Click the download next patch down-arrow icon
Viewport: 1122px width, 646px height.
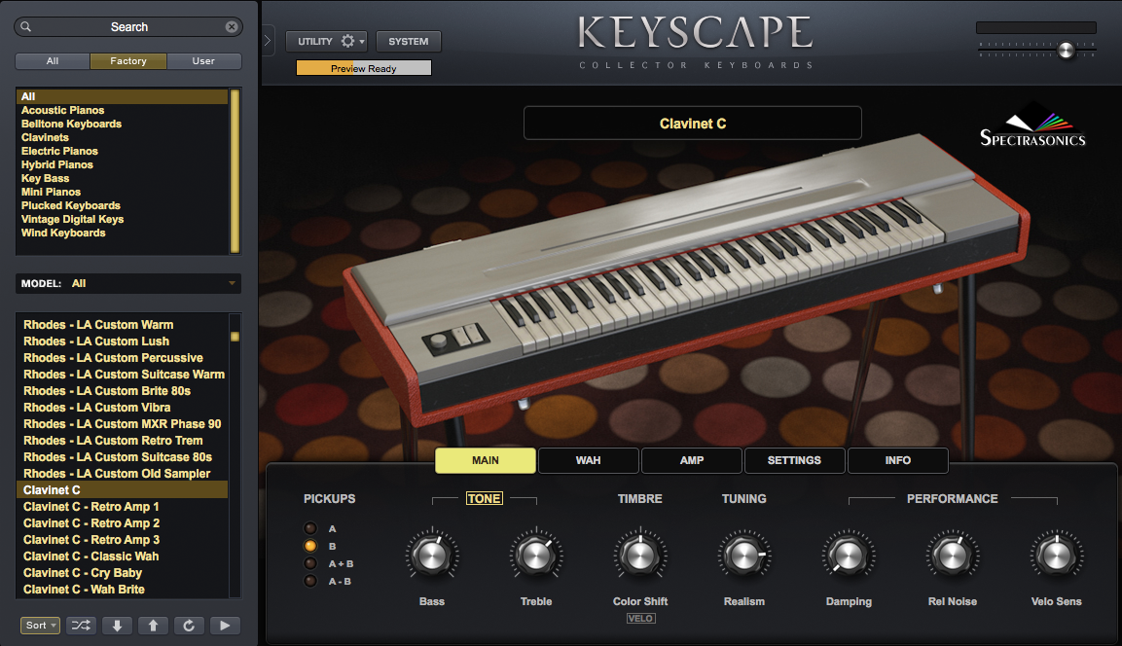click(117, 625)
